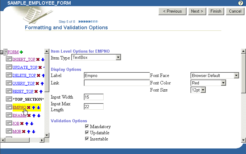Select the JOB link

point(16,124)
